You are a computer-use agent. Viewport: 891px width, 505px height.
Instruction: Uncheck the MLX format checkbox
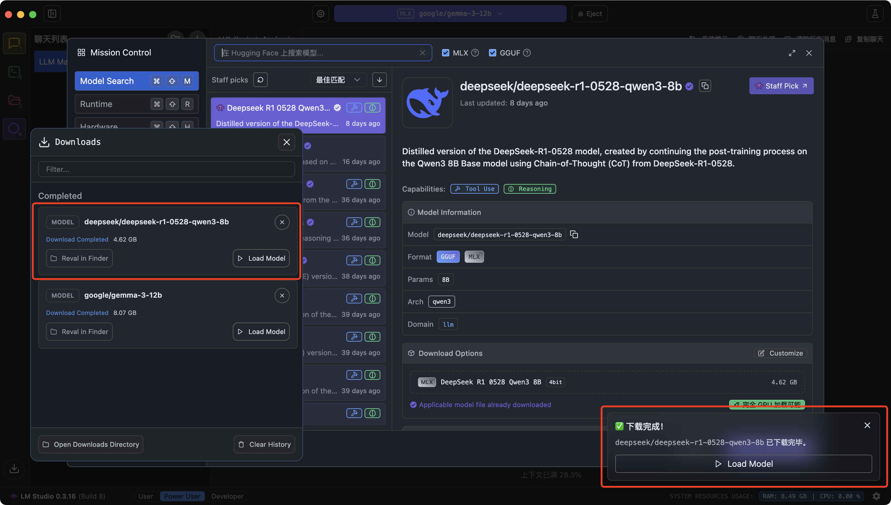coord(446,53)
